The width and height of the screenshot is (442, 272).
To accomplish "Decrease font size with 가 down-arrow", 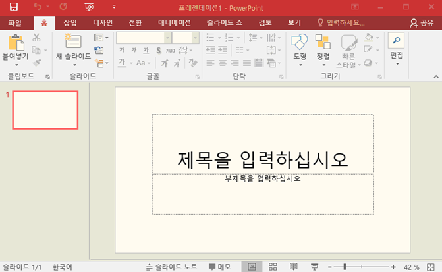I will 177,63.
